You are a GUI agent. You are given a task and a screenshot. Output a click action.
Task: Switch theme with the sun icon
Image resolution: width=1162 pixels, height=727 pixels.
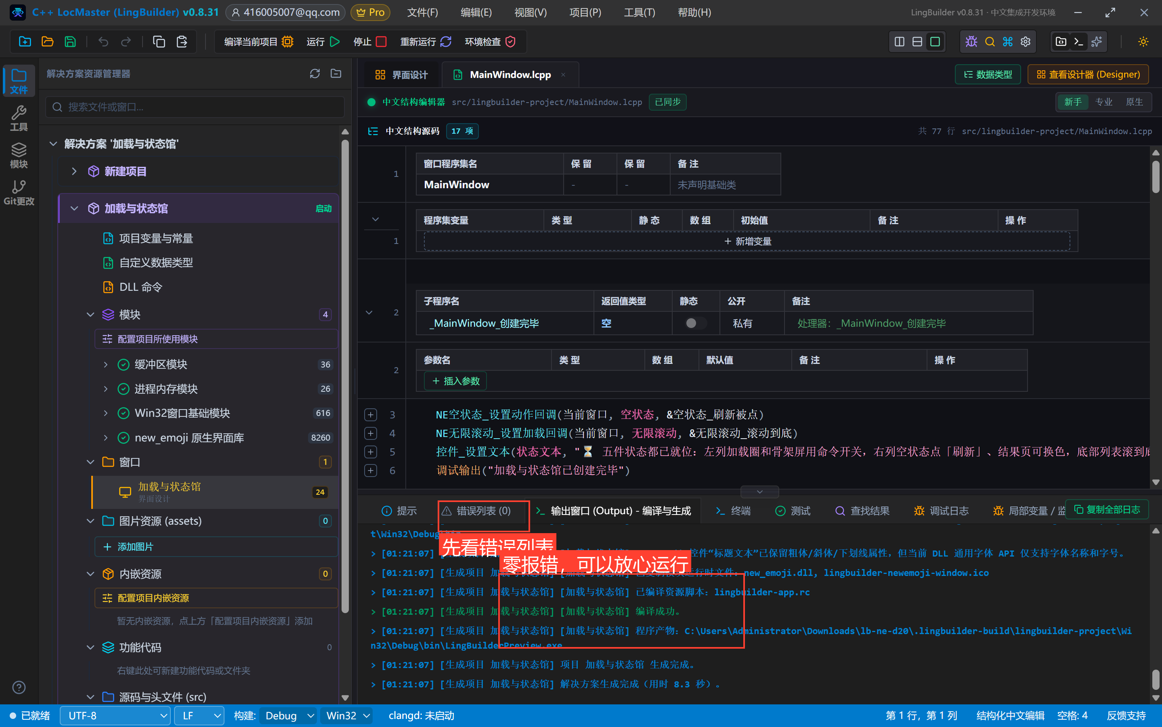[1143, 42]
